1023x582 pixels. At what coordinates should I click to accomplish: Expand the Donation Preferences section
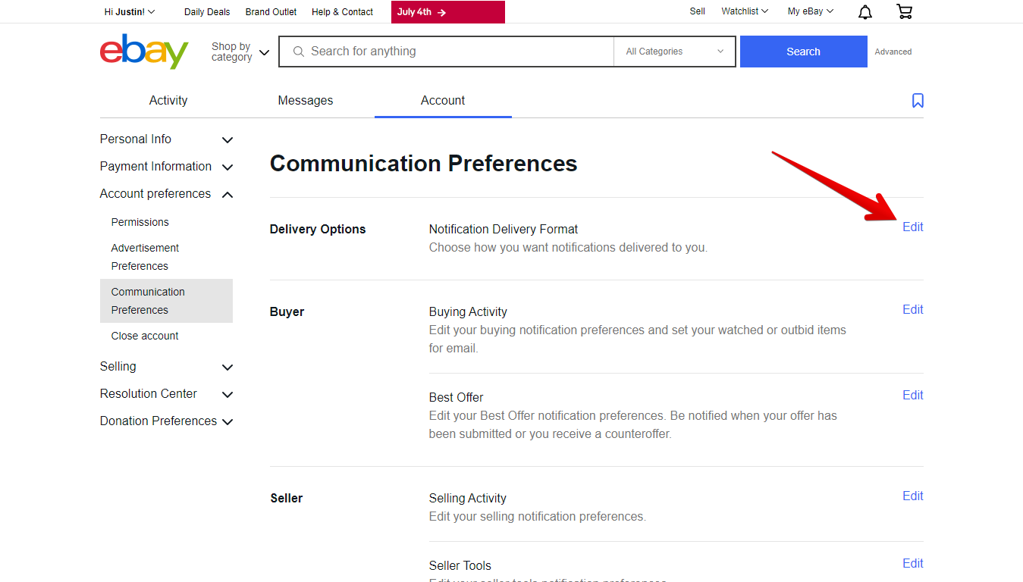click(167, 421)
